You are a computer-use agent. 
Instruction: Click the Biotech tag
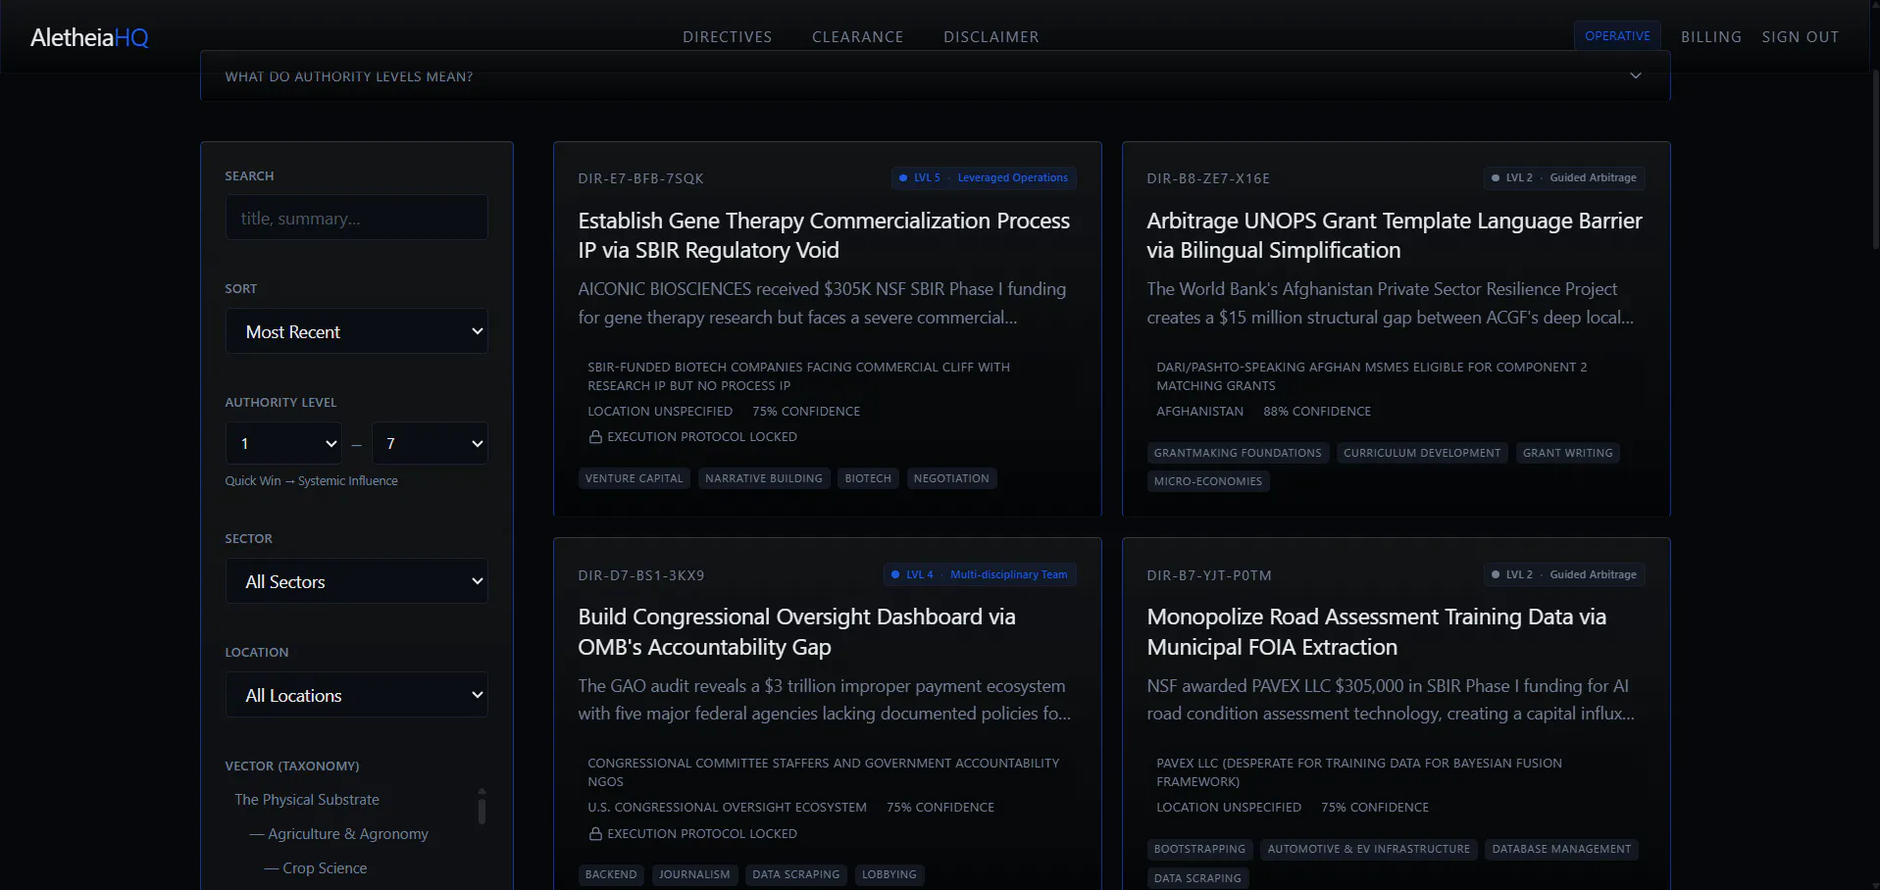pos(868,478)
